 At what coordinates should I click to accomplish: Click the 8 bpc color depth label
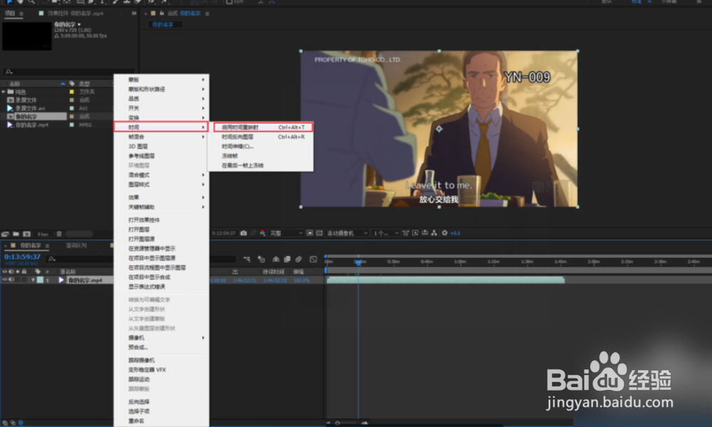coord(43,234)
